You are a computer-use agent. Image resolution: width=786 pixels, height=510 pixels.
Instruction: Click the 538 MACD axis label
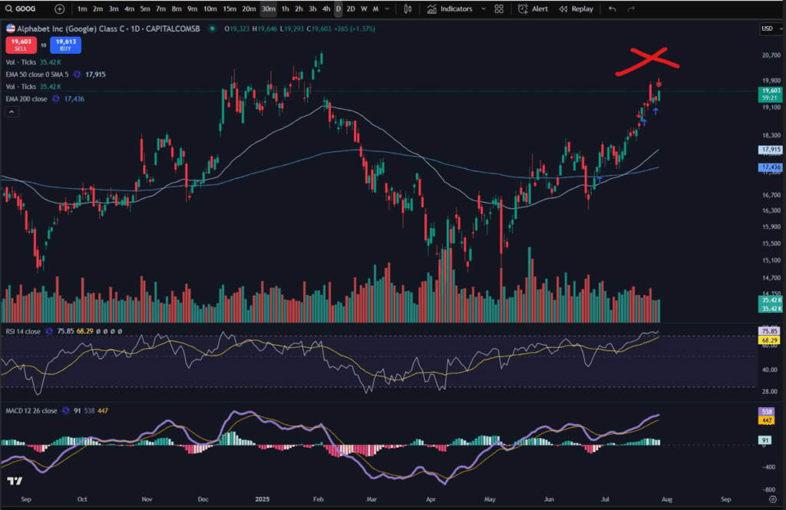pos(767,412)
